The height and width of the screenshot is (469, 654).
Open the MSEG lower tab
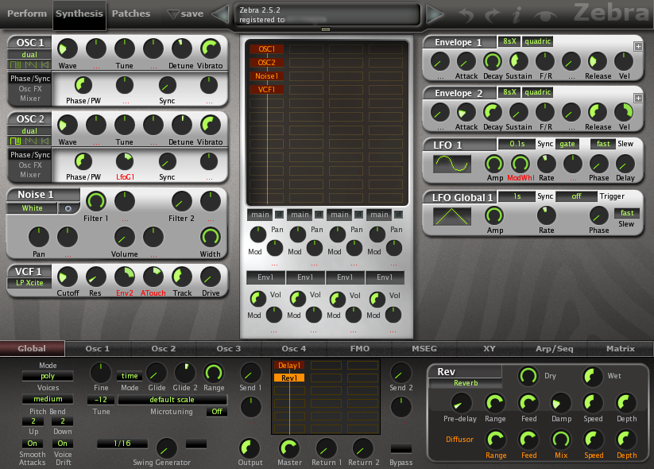(424, 349)
